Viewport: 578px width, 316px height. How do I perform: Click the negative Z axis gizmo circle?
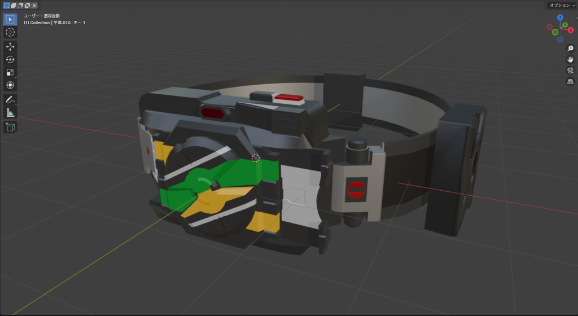coord(560,39)
